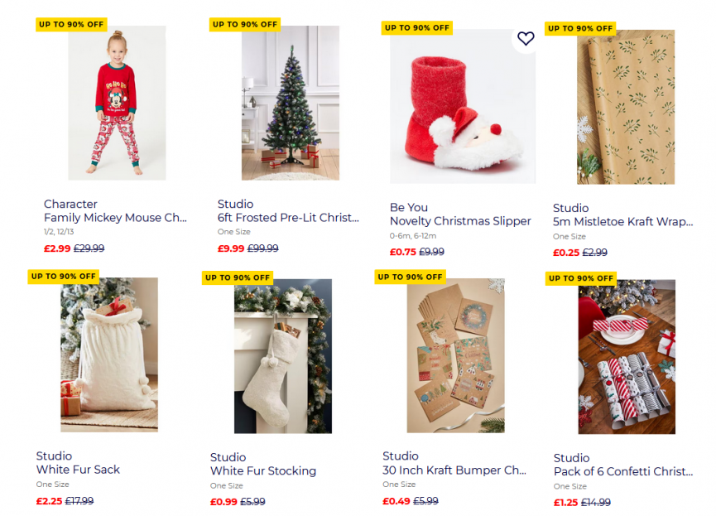
Task: Open the Mickey Mouse pyjamas product image
Action: tap(117, 104)
